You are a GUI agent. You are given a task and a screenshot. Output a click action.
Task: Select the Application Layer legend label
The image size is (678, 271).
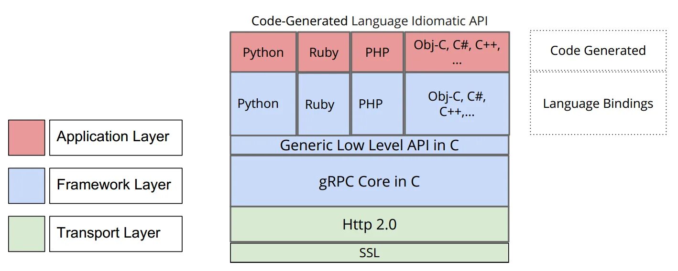pos(116,137)
